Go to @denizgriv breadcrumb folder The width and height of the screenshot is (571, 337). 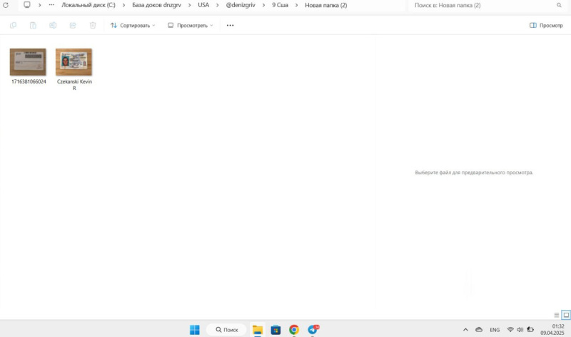[241, 5]
